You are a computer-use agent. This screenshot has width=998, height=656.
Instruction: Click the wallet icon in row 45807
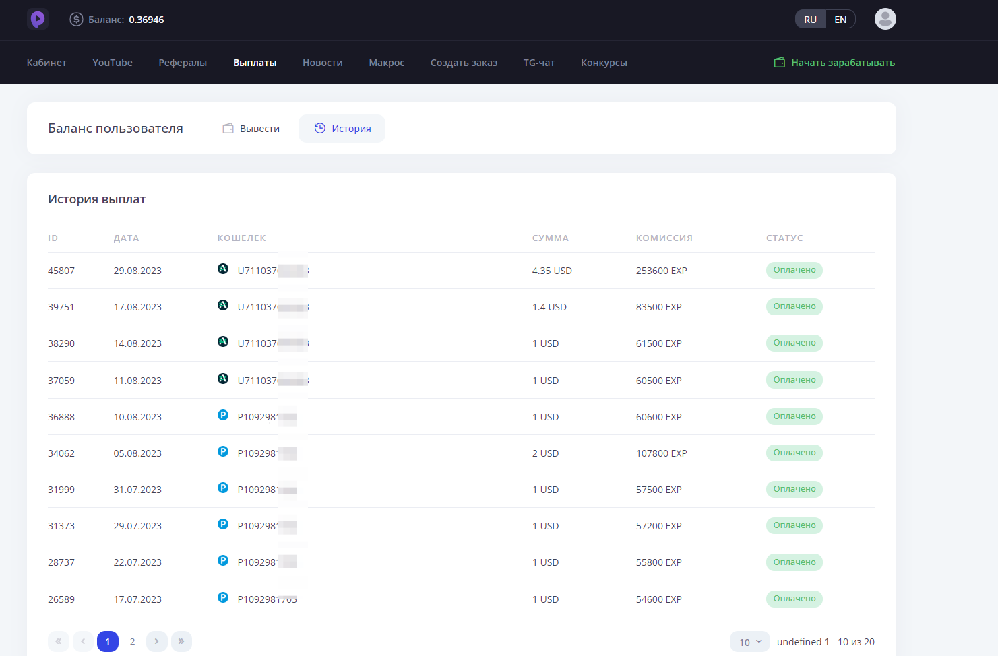223,269
